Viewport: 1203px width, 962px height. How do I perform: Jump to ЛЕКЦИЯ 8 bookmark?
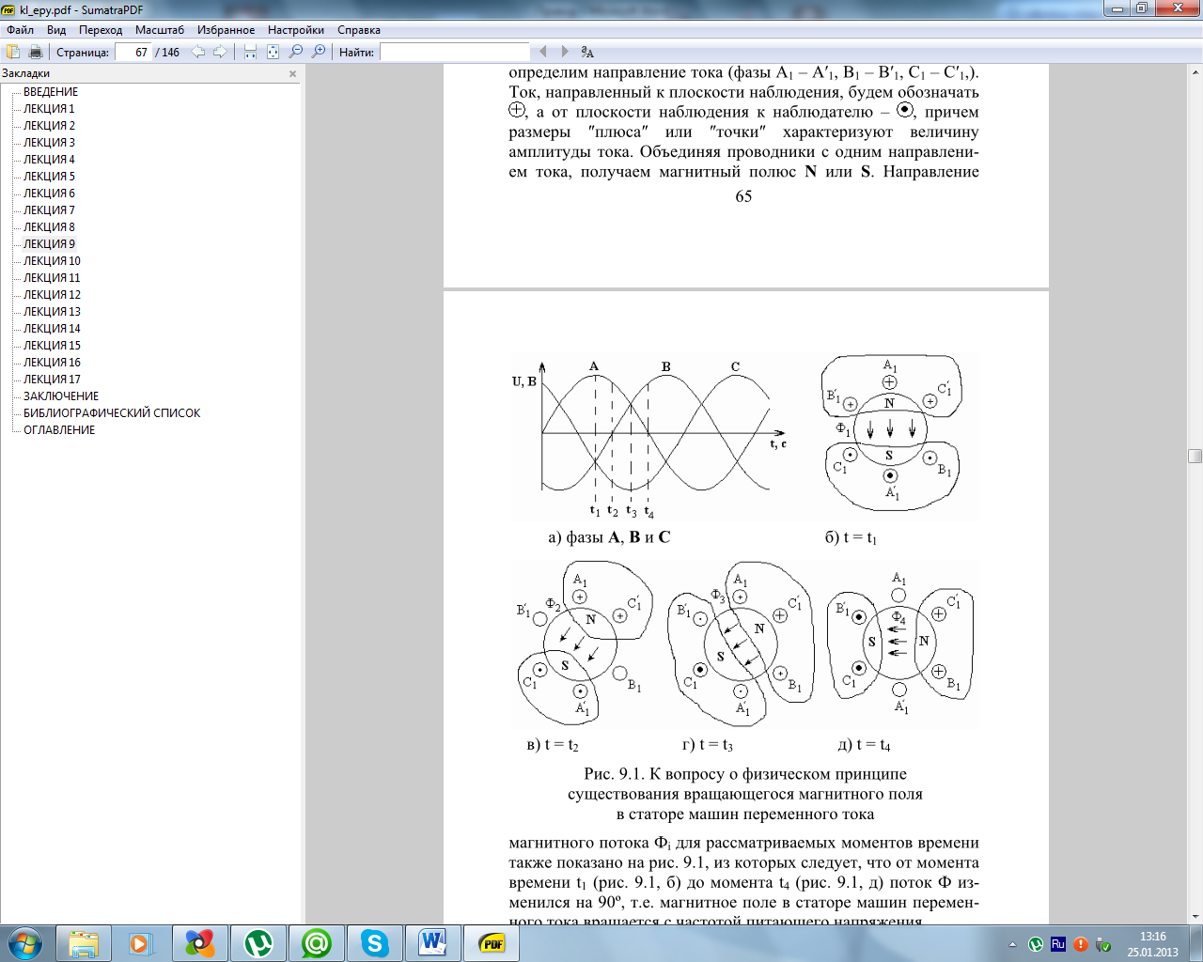tap(49, 227)
